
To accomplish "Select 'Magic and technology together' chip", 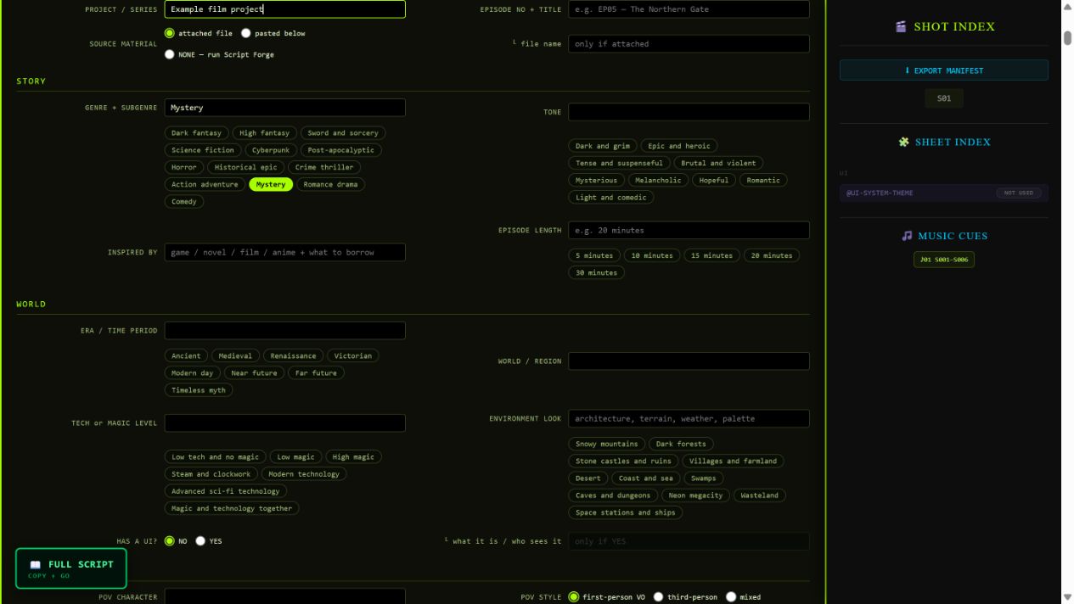I will [232, 508].
